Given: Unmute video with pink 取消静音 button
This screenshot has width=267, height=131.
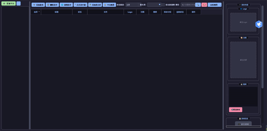Looking at the screenshot, I should tap(235, 110).
